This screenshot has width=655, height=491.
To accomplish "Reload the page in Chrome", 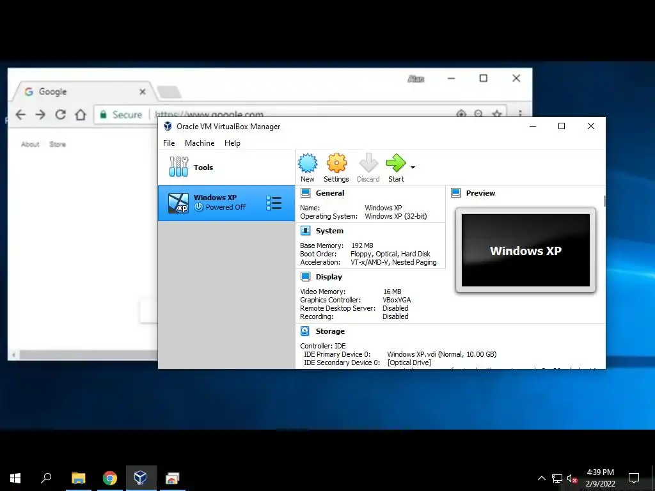I will [x=61, y=114].
